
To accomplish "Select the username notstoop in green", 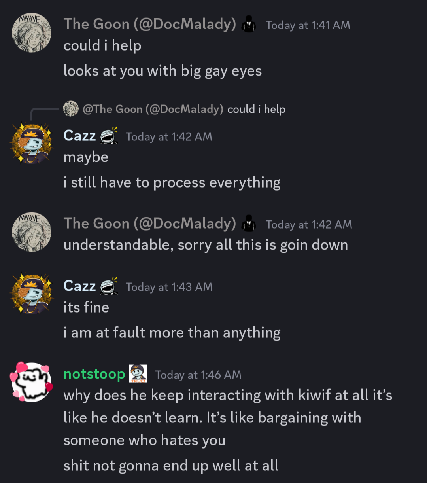I will [x=94, y=374].
